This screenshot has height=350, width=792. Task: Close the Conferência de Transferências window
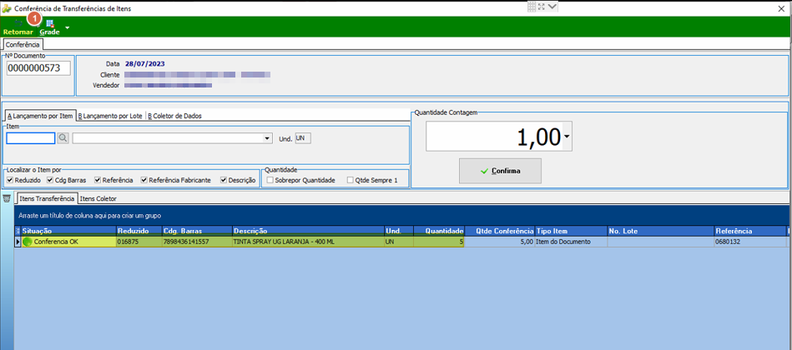click(781, 8)
